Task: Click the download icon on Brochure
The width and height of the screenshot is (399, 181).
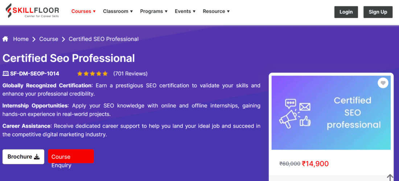Action: (x=37, y=157)
